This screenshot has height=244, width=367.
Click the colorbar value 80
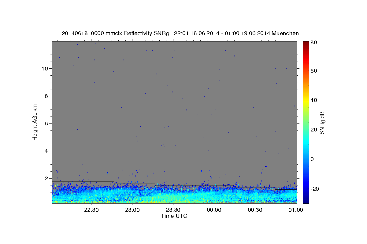[x=314, y=43]
